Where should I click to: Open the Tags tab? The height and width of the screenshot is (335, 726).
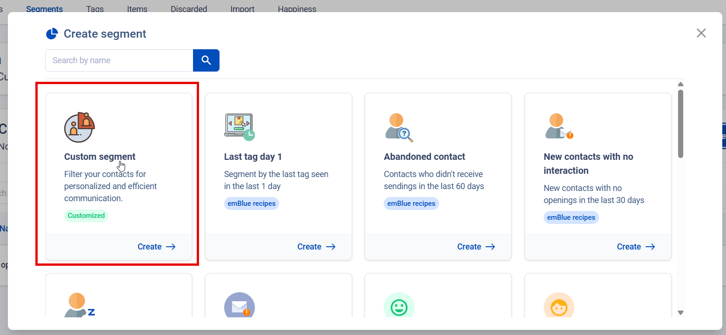[95, 9]
